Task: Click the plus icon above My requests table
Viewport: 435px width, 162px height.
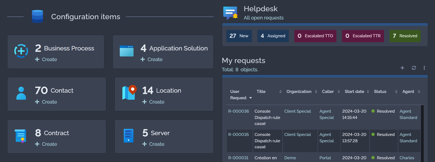Action: pos(402,68)
